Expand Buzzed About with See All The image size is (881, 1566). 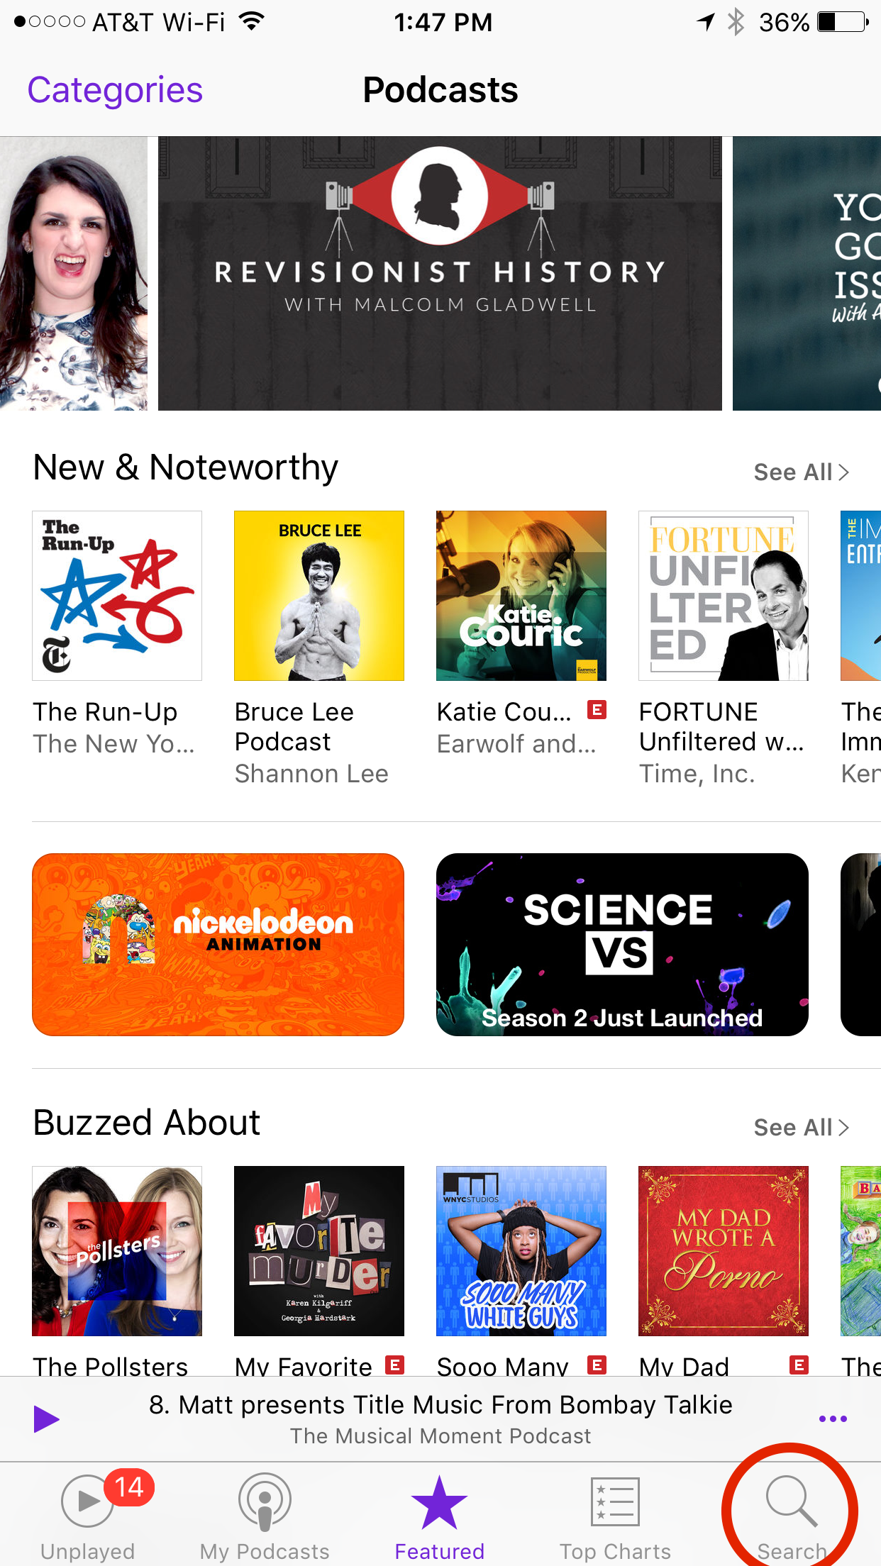[x=801, y=1128]
